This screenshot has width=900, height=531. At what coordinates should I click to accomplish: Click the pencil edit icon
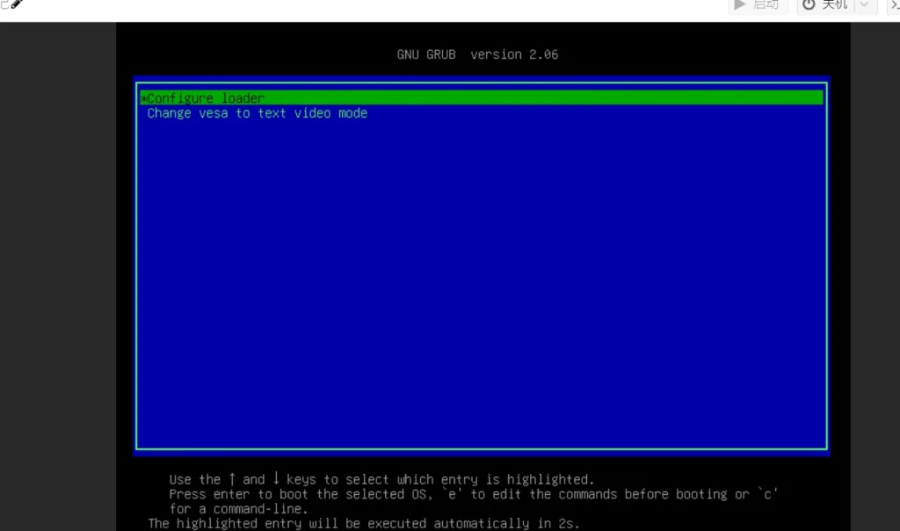14,4
